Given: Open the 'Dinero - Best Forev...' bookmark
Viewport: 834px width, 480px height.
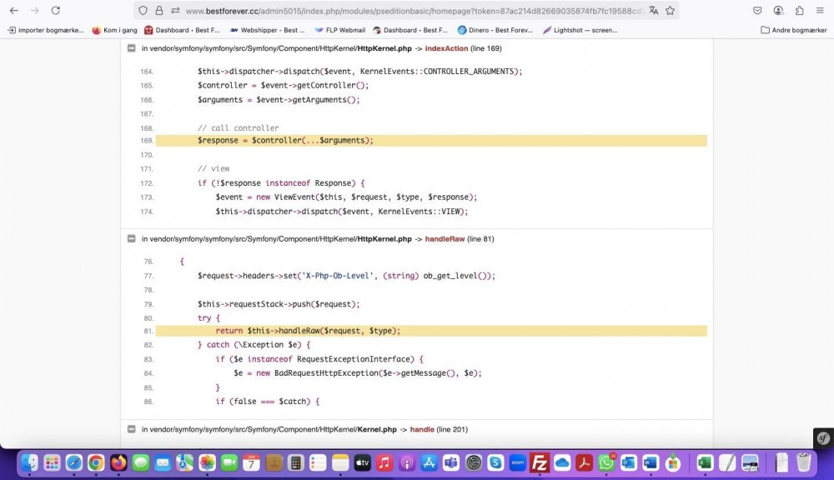Looking at the screenshot, I should tap(495, 30).
